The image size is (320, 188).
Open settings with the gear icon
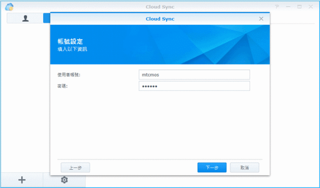tap(64, 180)
